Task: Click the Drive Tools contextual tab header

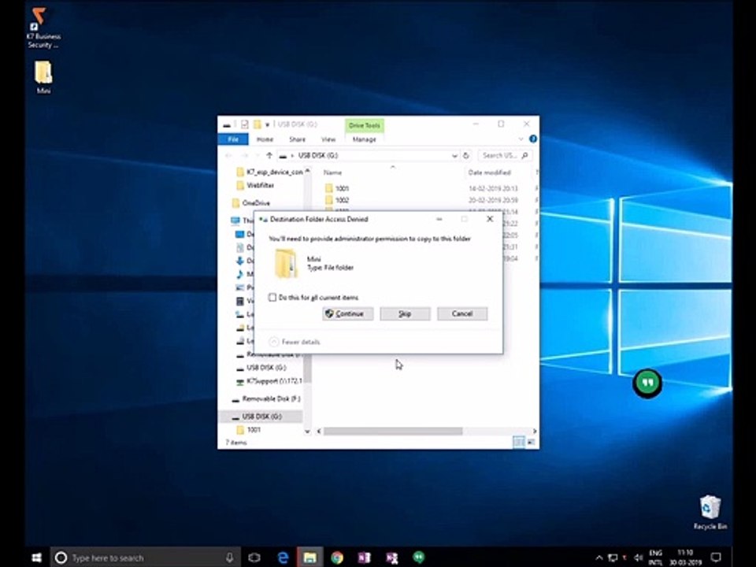Action: click(365, 125)
